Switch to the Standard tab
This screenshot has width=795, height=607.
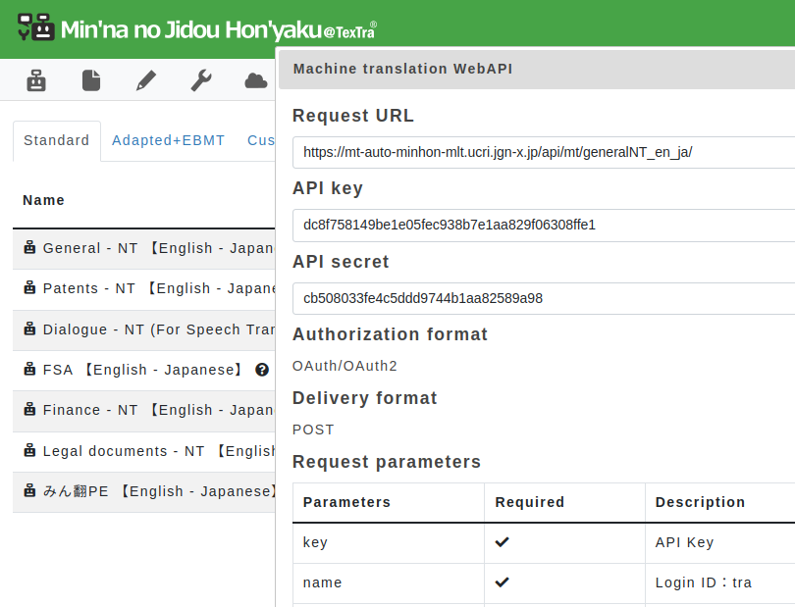point(57,140)
